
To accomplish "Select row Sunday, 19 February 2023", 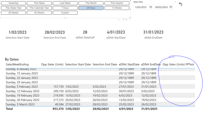I will pyautogui.click(x=100, y=96).
